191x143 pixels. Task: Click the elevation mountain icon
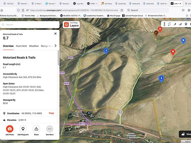[x=4, y=120]
